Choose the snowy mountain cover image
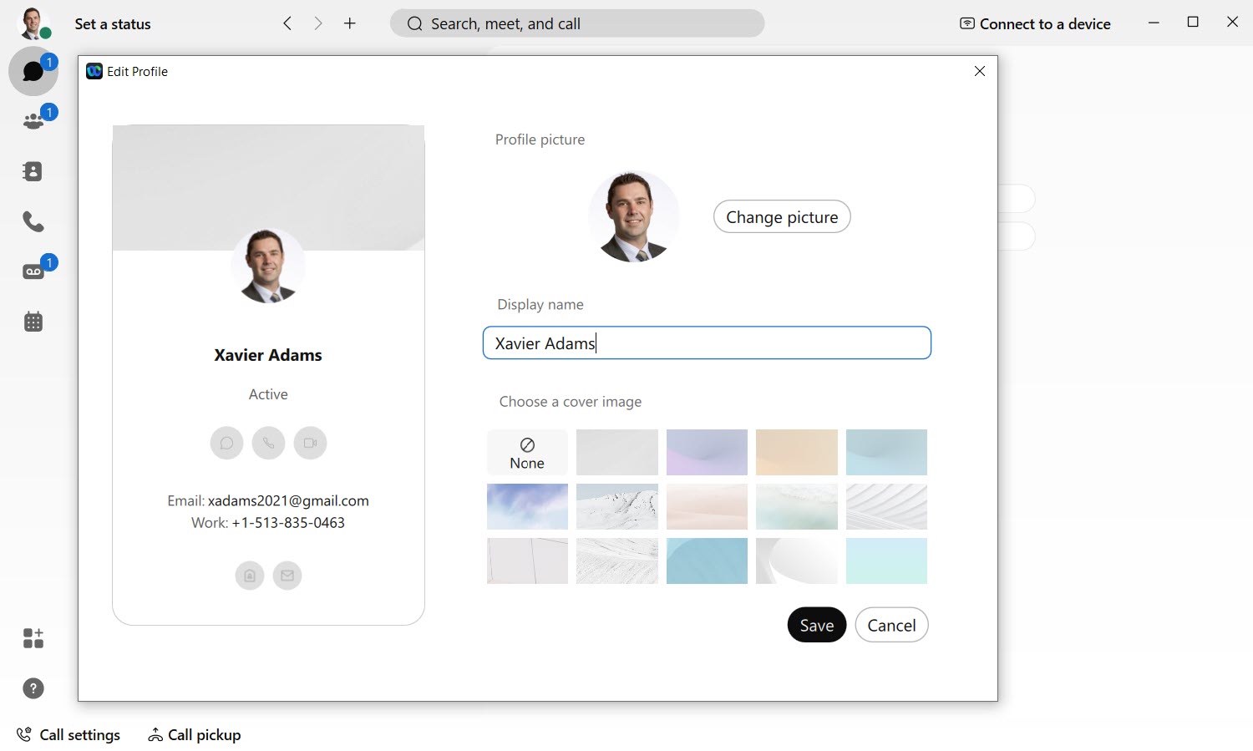1253x751 pixels. coord(617,506)
